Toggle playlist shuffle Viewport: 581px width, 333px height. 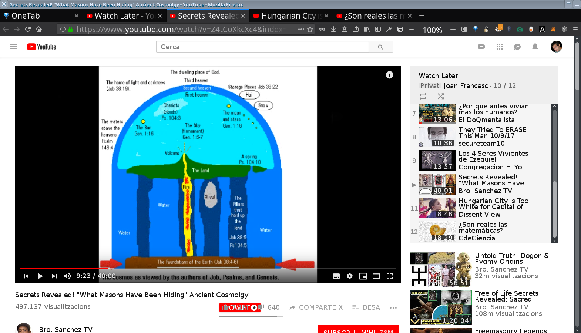pyautogui.click(x=440, y=96)
